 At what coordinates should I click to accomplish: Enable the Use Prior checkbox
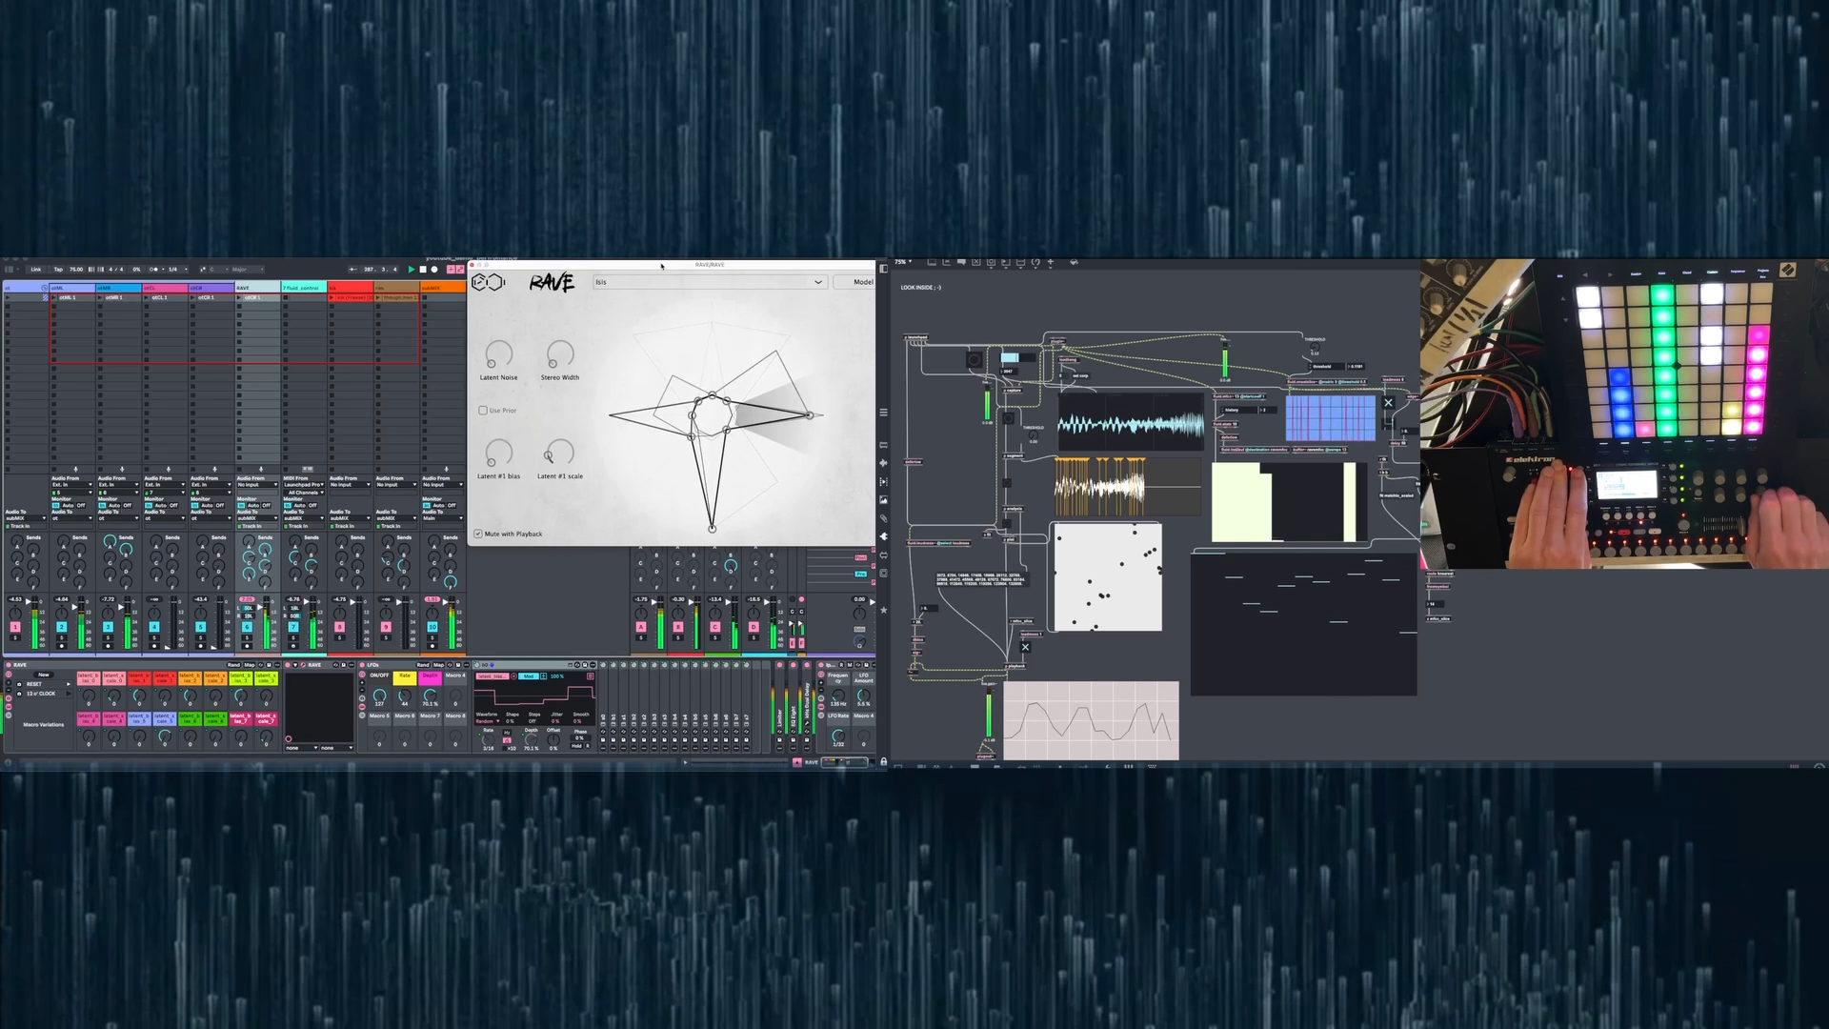[483, 411]
